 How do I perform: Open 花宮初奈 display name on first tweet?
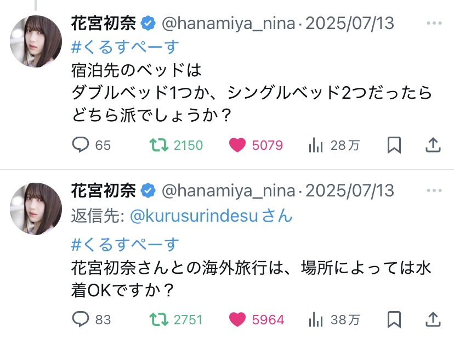(x=104, y=24)
